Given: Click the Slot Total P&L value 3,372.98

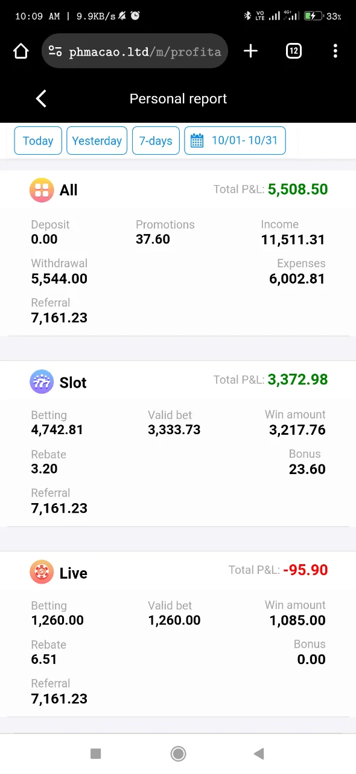Looking at the screenshot, I should [x=297, y=380].
